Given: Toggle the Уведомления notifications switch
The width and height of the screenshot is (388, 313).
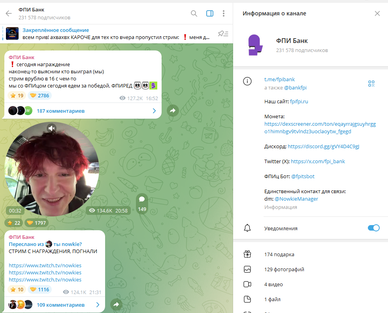Looking at the screenshot, I should tap(374, 228).
